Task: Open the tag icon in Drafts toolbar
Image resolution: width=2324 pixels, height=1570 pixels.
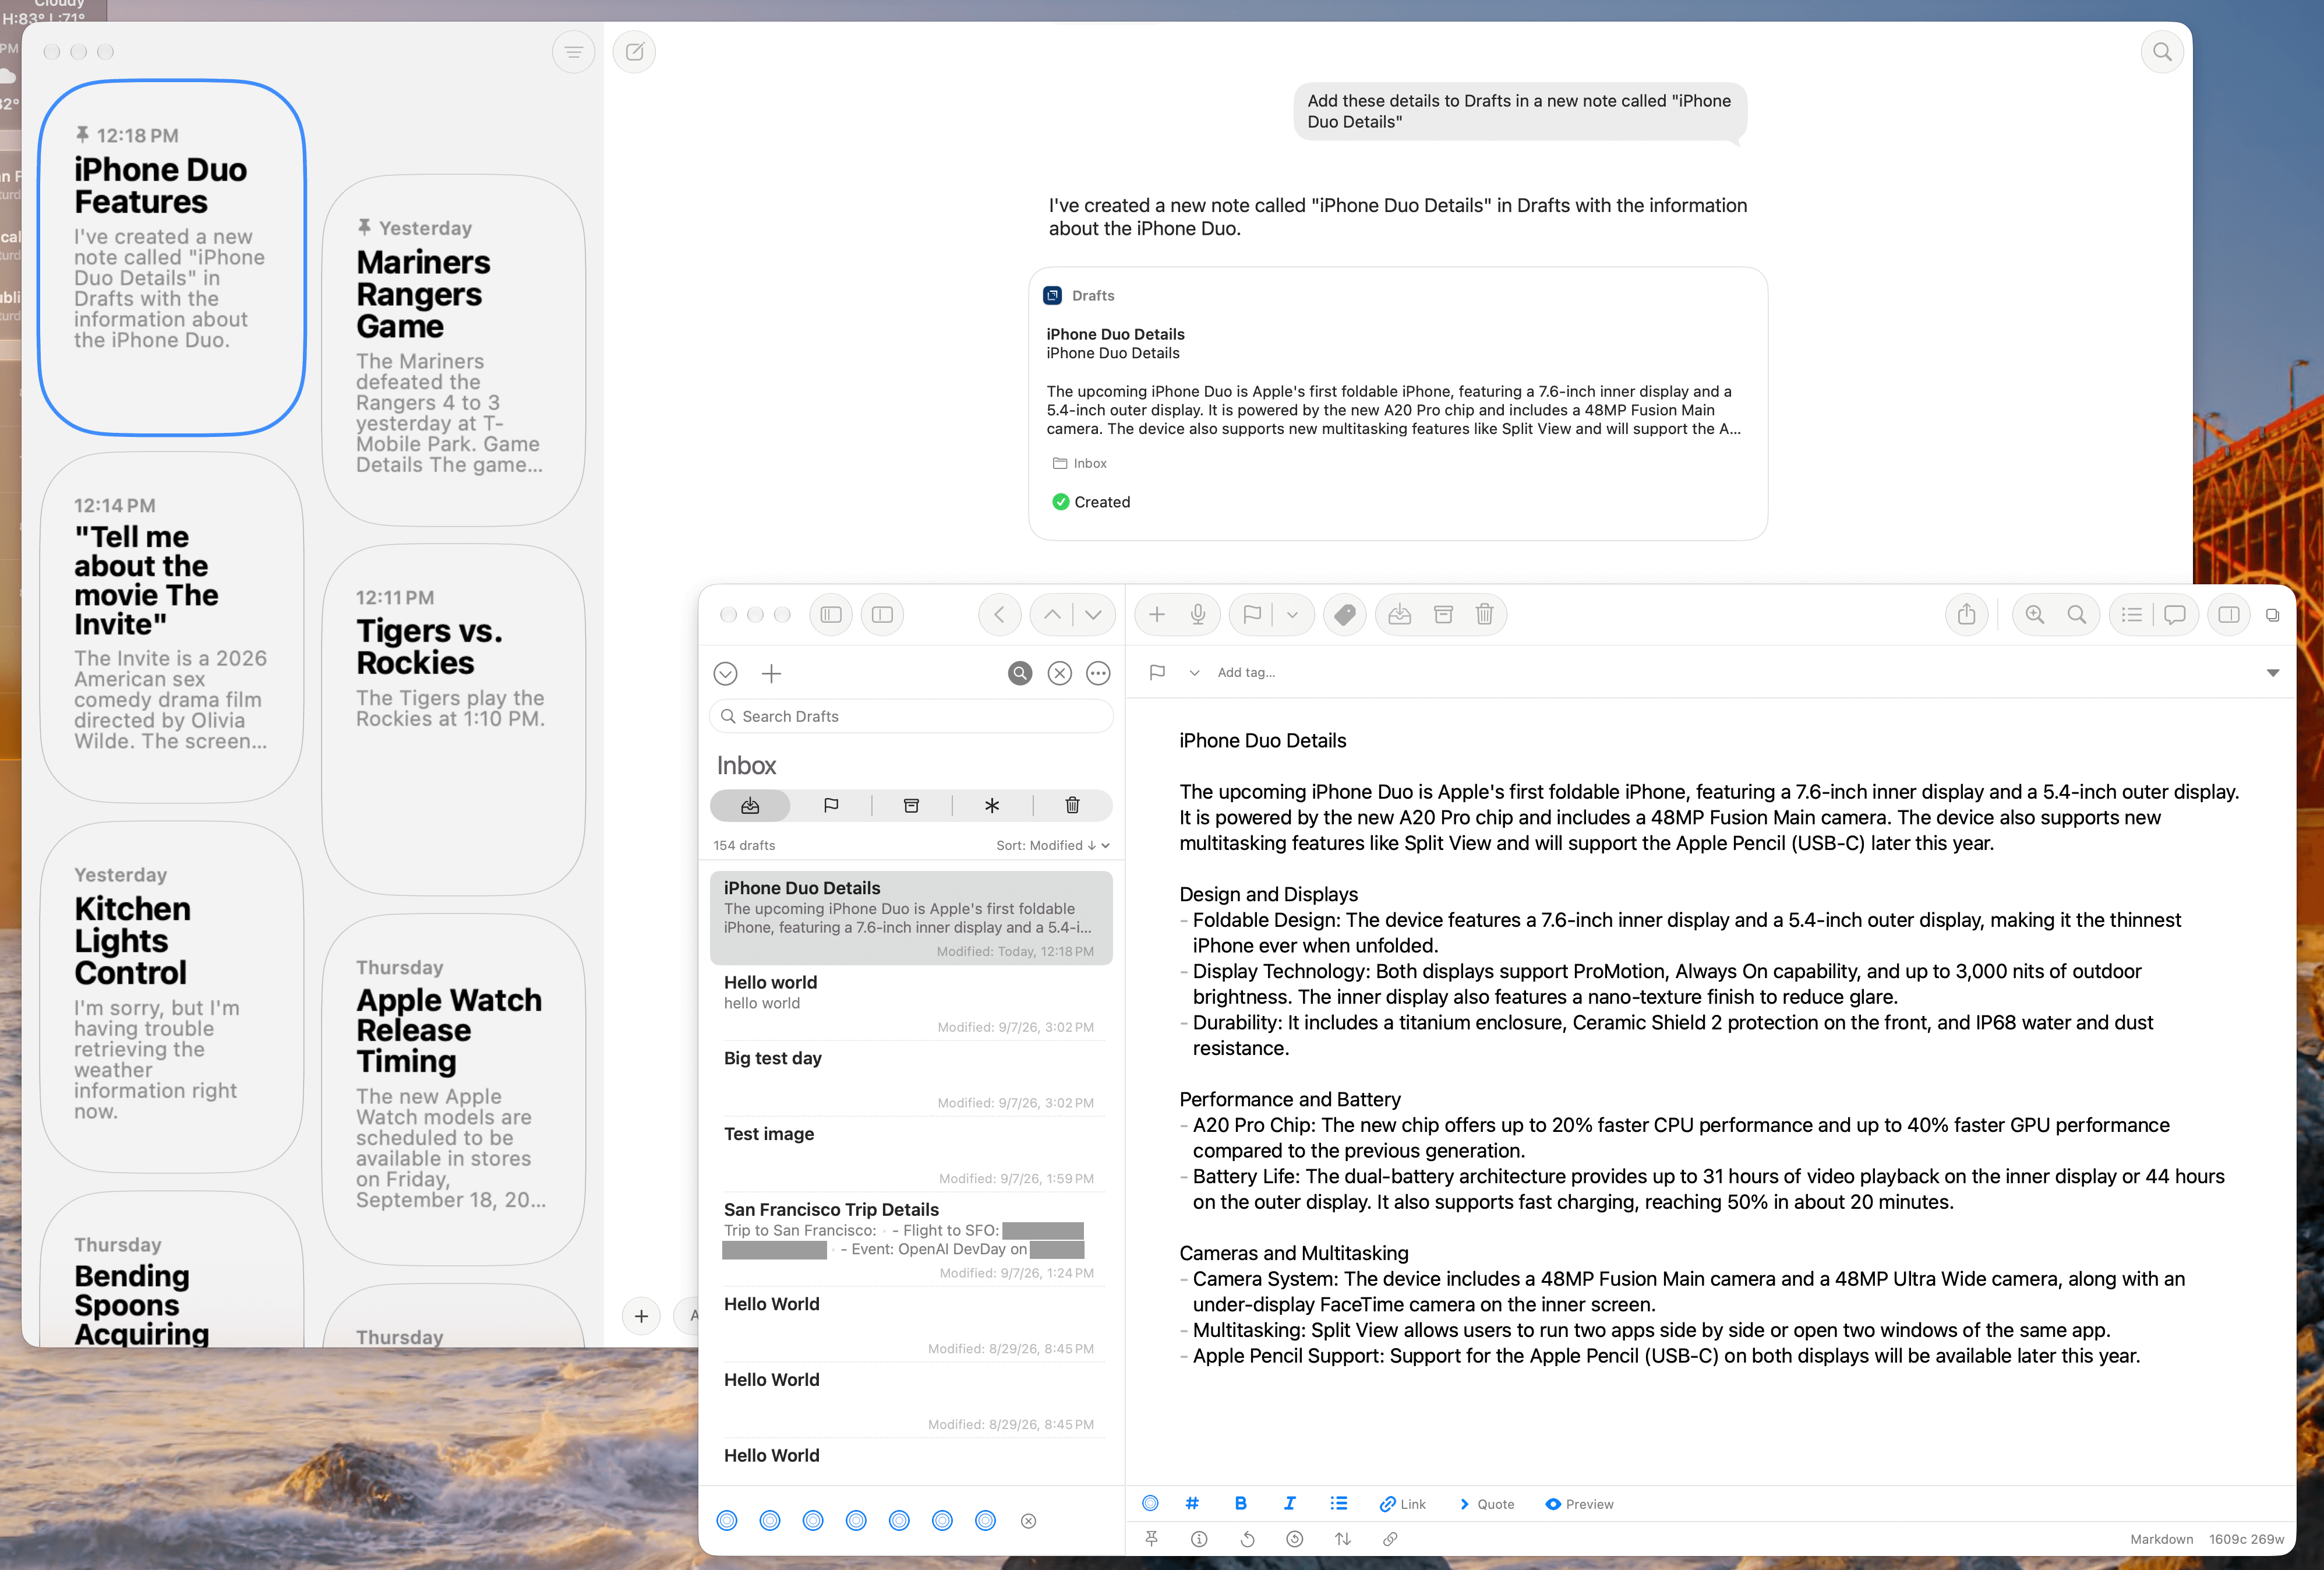Action: (1345, 615)
